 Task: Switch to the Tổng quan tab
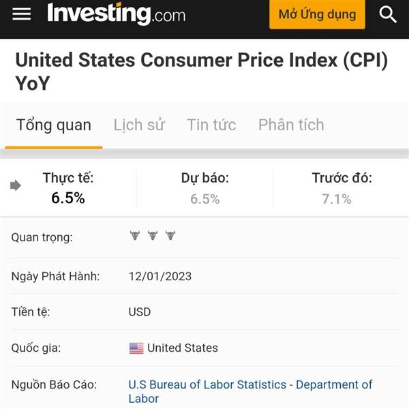tap(54, 125)
